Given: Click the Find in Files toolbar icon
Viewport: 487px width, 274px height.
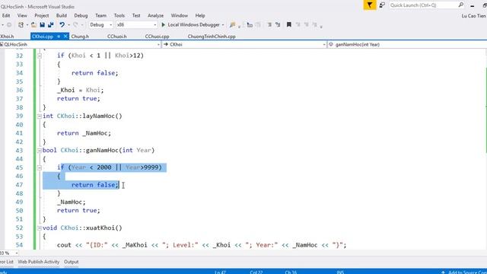Looking at the screenshot, I should pyautogui.click(x=232, y=25).
